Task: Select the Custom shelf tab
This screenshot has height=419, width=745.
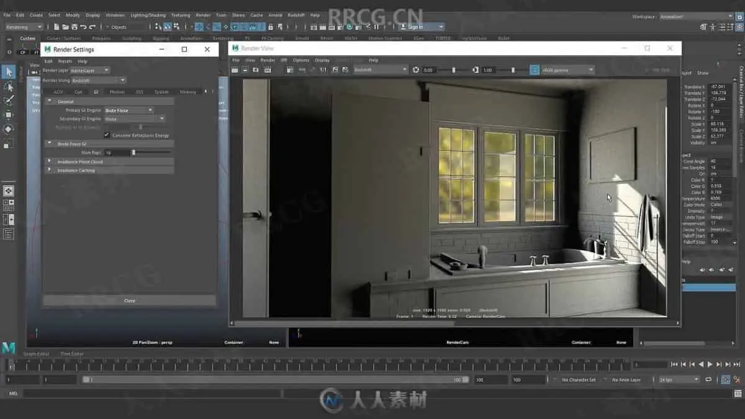Action: pos(27,38)
